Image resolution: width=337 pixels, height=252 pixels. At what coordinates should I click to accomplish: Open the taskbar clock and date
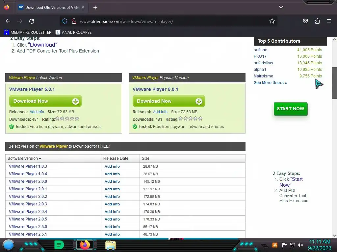coord(320,245)
